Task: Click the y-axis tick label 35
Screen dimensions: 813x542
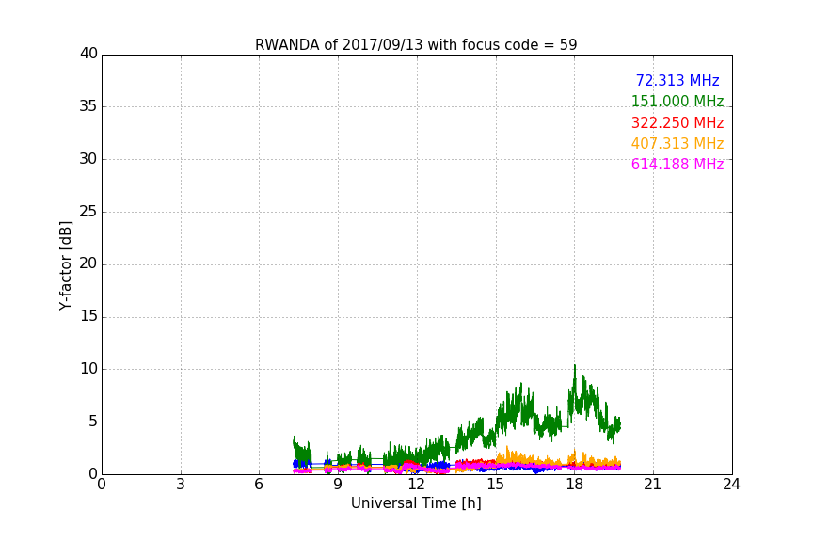Action: click(x=88, y=106)
